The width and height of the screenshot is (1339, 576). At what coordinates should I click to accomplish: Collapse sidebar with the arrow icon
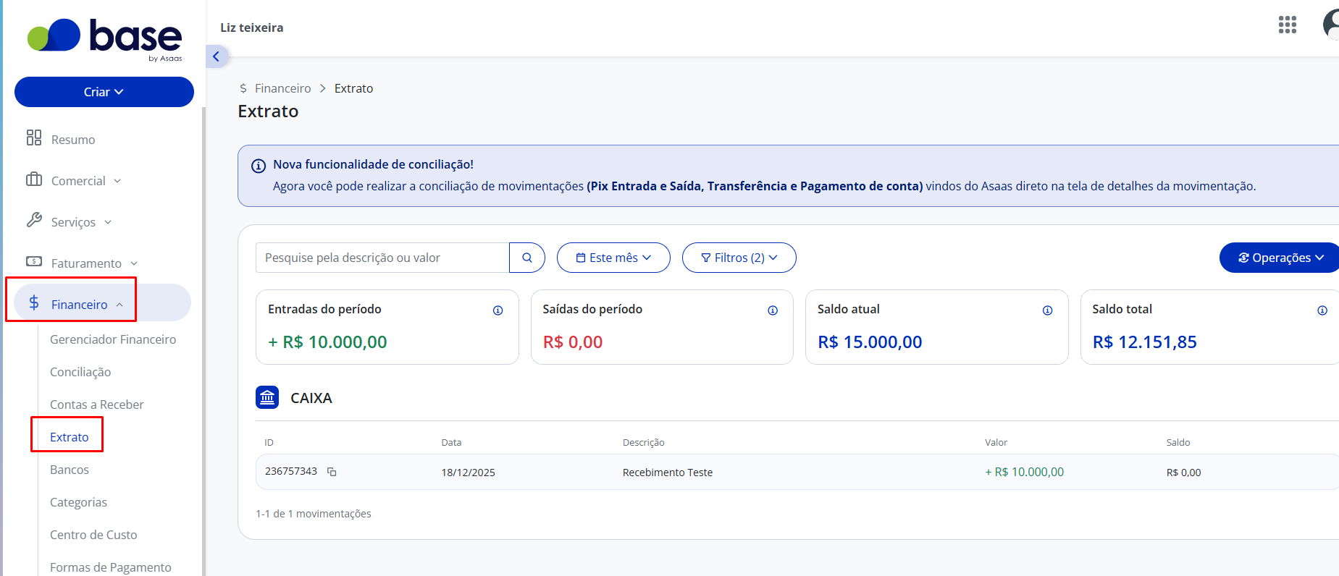[216, 56]
